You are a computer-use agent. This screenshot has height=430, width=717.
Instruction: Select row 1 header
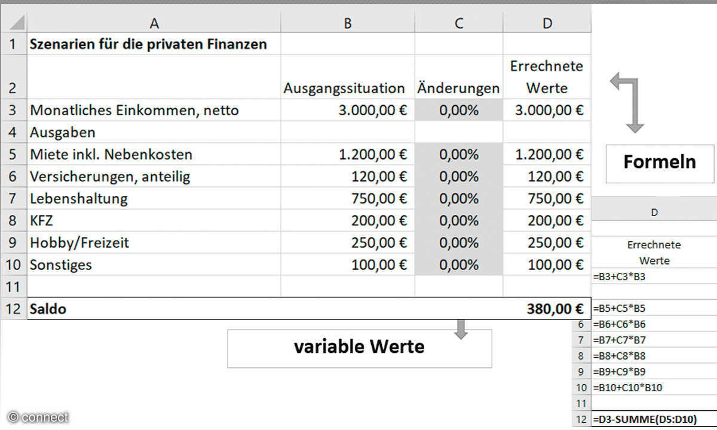pyautogui.click(x=14, y=44)
